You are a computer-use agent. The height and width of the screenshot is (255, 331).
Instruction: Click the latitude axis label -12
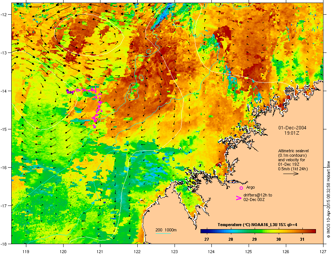pos(4,15)
